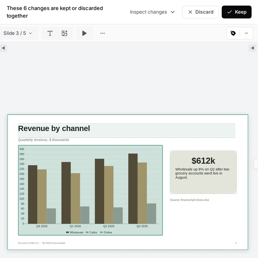
Task: Click the Keep button
Action: click(x=236, y=12)
